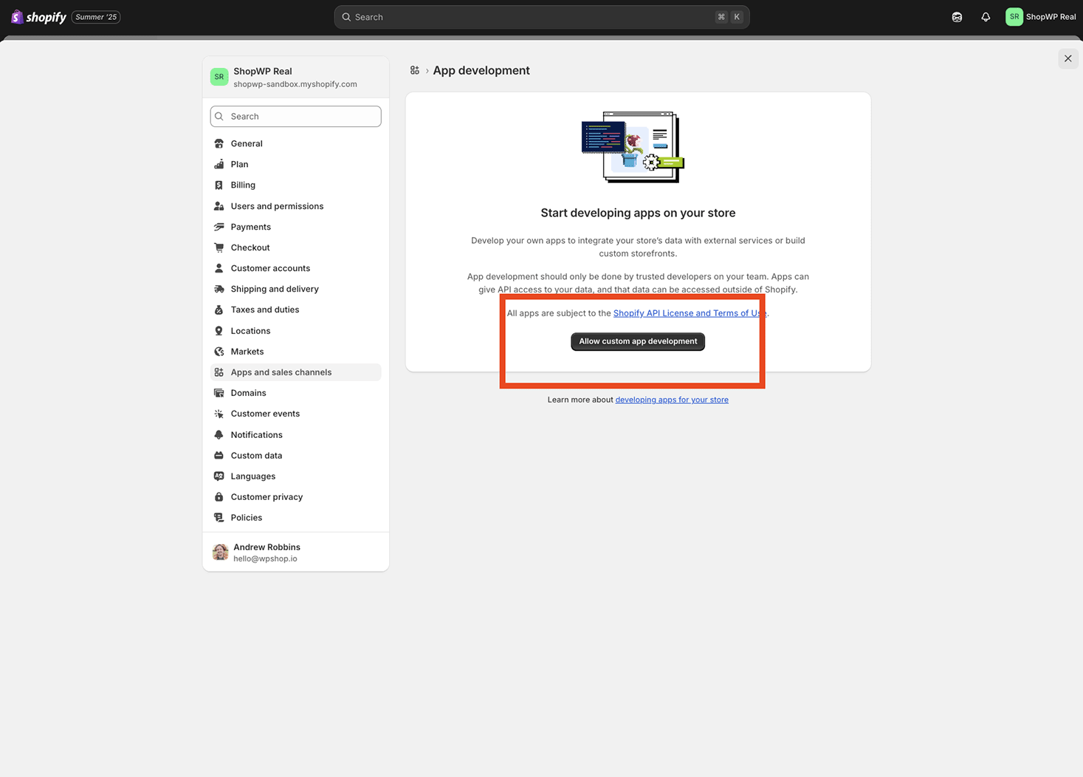Close the settings panel with X
This screenshot has height=777, width=1083.
point(1067,58)
